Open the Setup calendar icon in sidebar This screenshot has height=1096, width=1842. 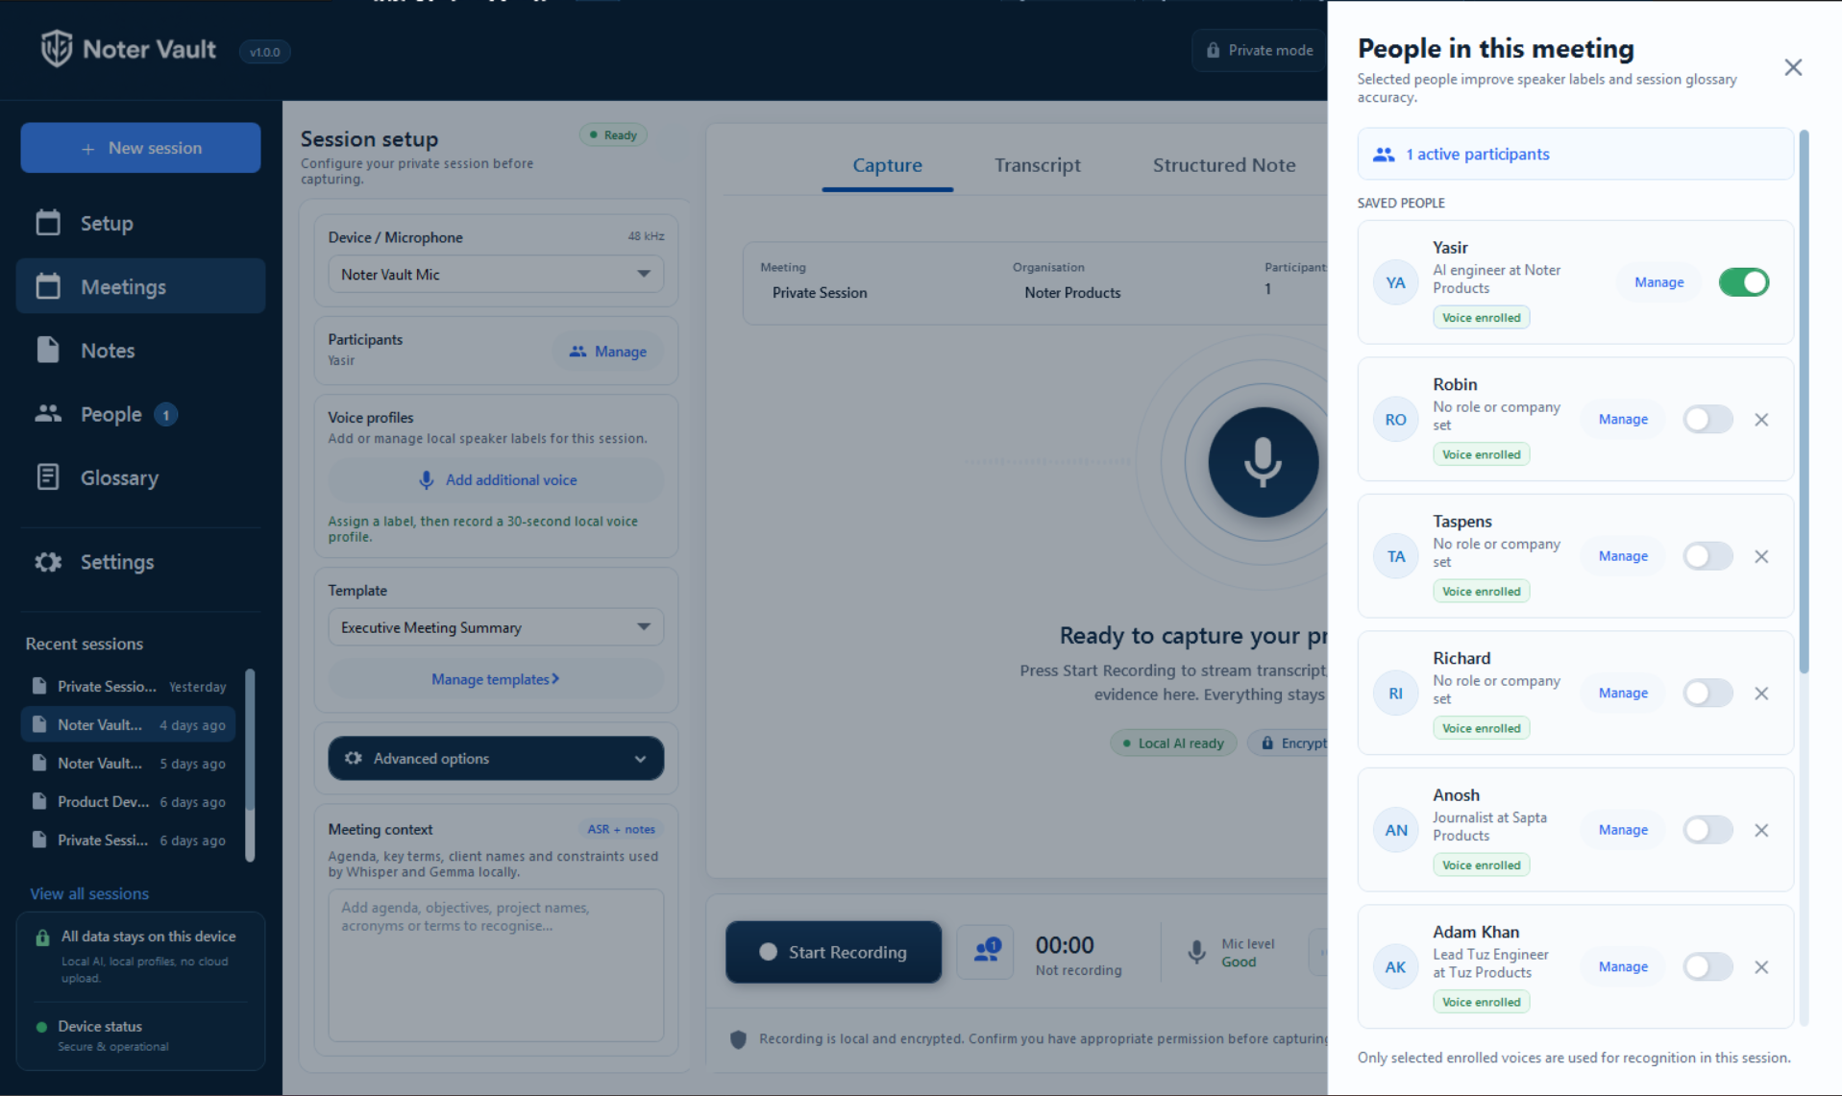(48, 223)
